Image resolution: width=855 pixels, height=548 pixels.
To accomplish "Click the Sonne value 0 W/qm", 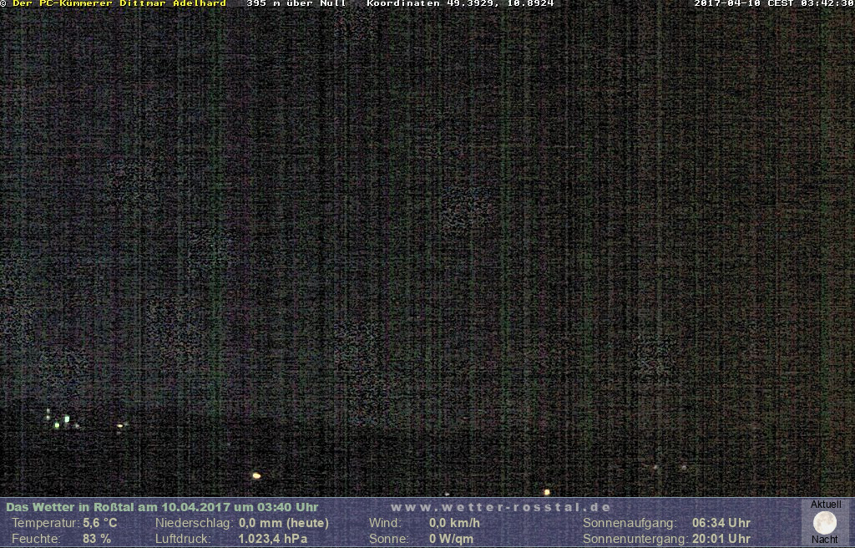I will coord(451,539).
